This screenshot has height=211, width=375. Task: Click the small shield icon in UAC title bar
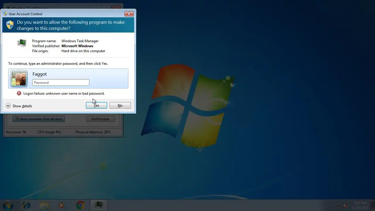click(x=5, y=14)
